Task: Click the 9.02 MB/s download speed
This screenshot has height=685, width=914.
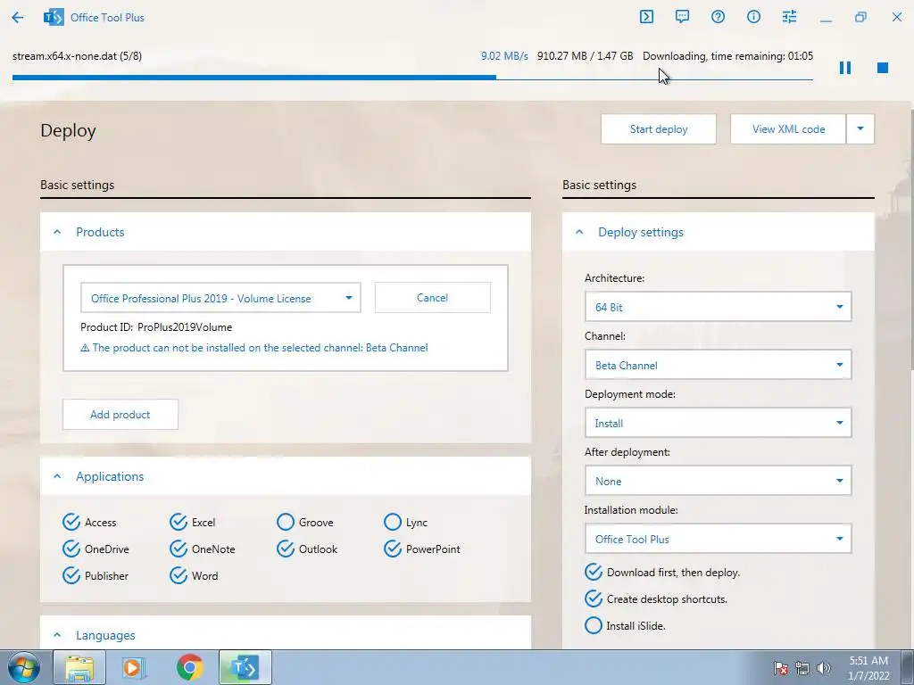Action: (504, 56)
